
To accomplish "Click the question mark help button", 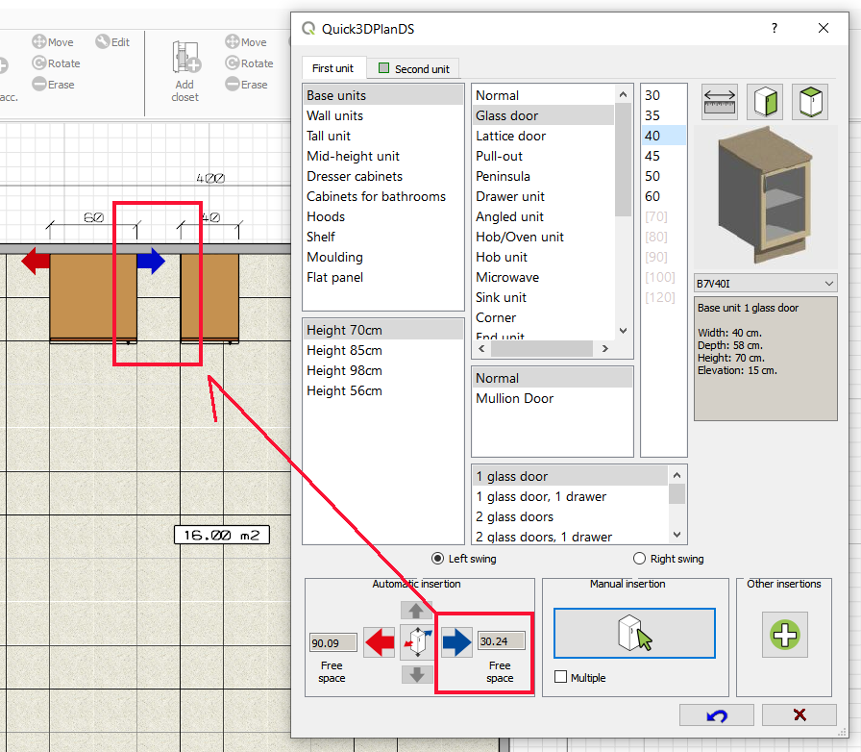I will click(x=775, y=28).
